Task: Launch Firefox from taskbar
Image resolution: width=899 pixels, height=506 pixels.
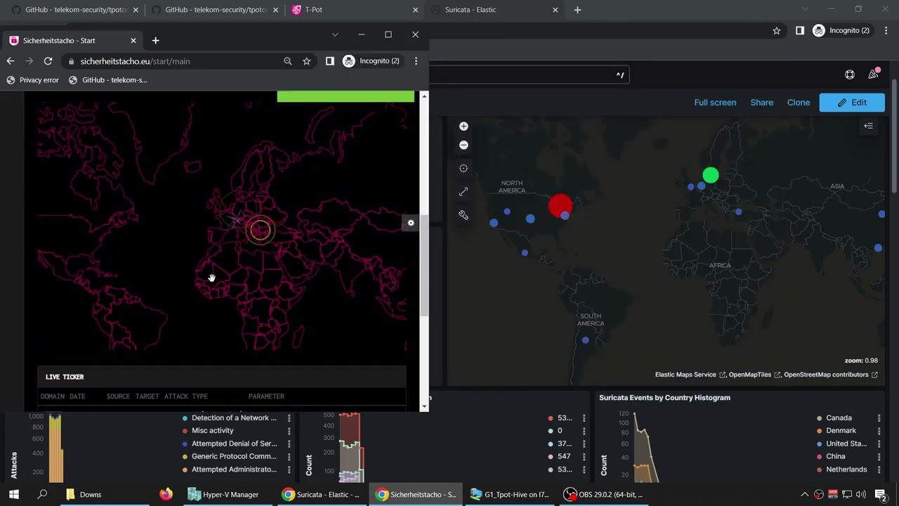Action: tap(166, 494)
